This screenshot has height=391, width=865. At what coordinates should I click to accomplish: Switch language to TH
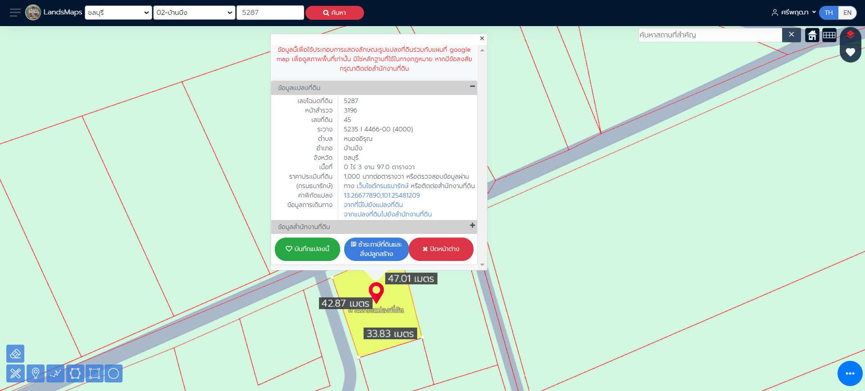tap(829, 13)
